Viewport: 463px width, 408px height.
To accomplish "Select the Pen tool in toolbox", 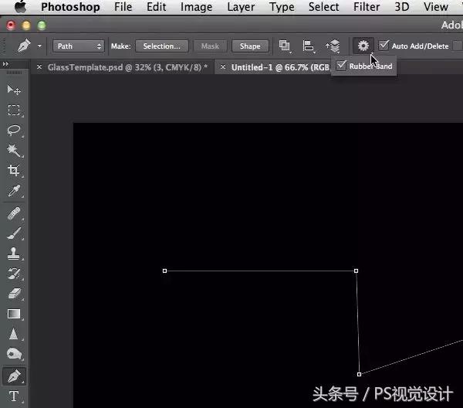I will (14, 376).
